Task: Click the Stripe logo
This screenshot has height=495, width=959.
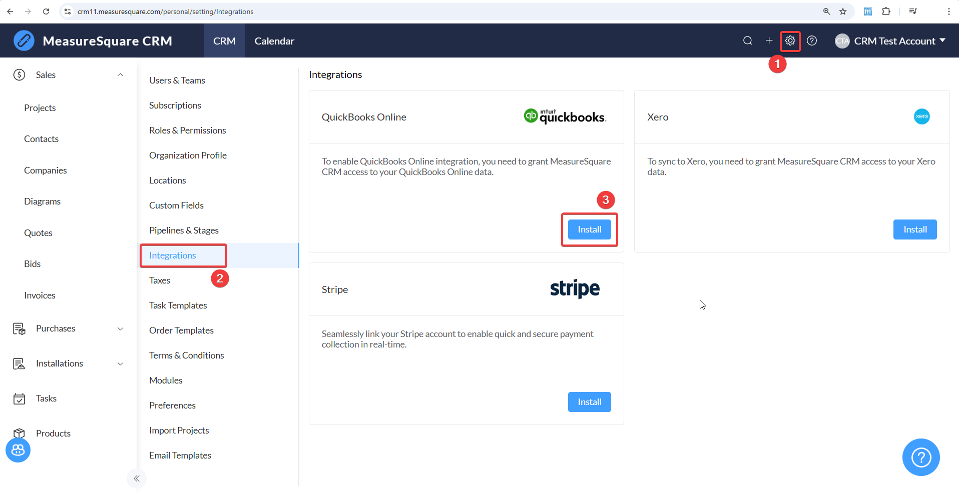Action: [x=575, y=289]
